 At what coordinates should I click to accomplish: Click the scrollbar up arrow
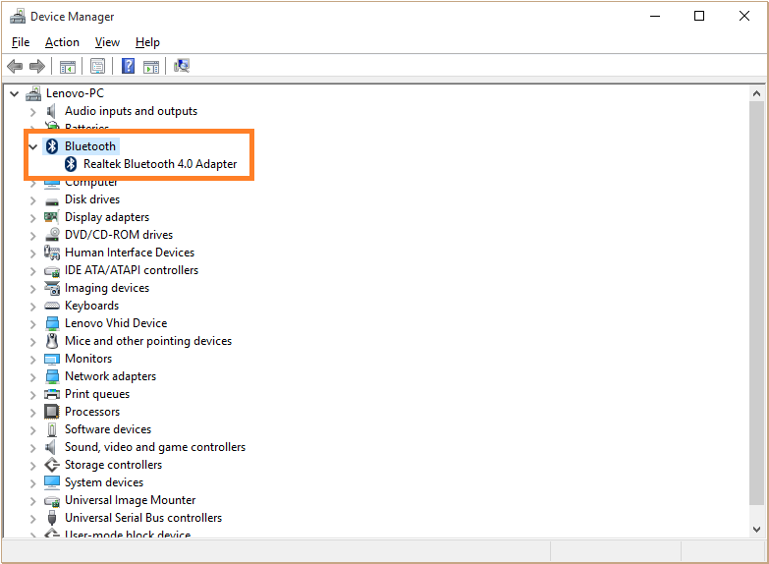[756, 93]
